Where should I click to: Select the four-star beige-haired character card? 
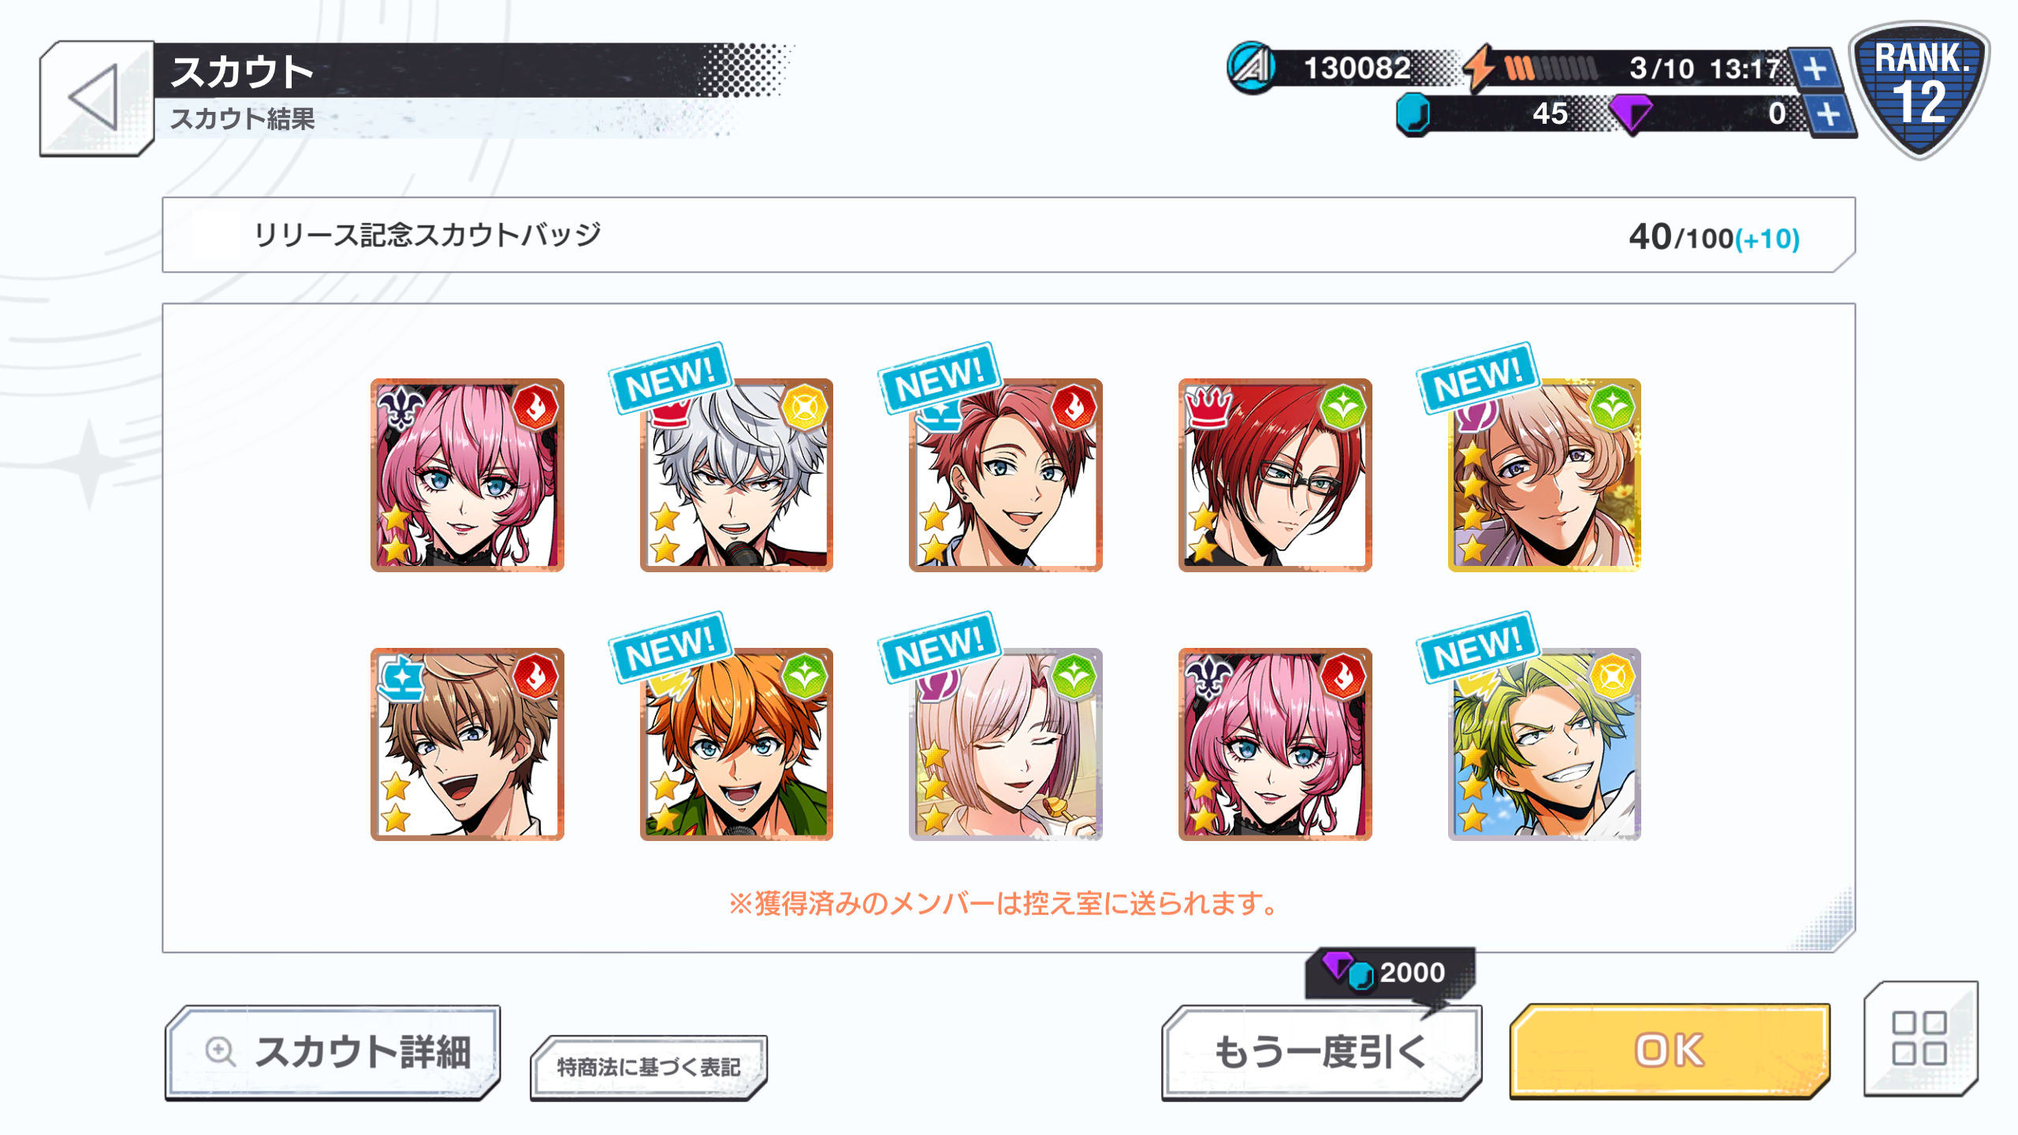1544,474
